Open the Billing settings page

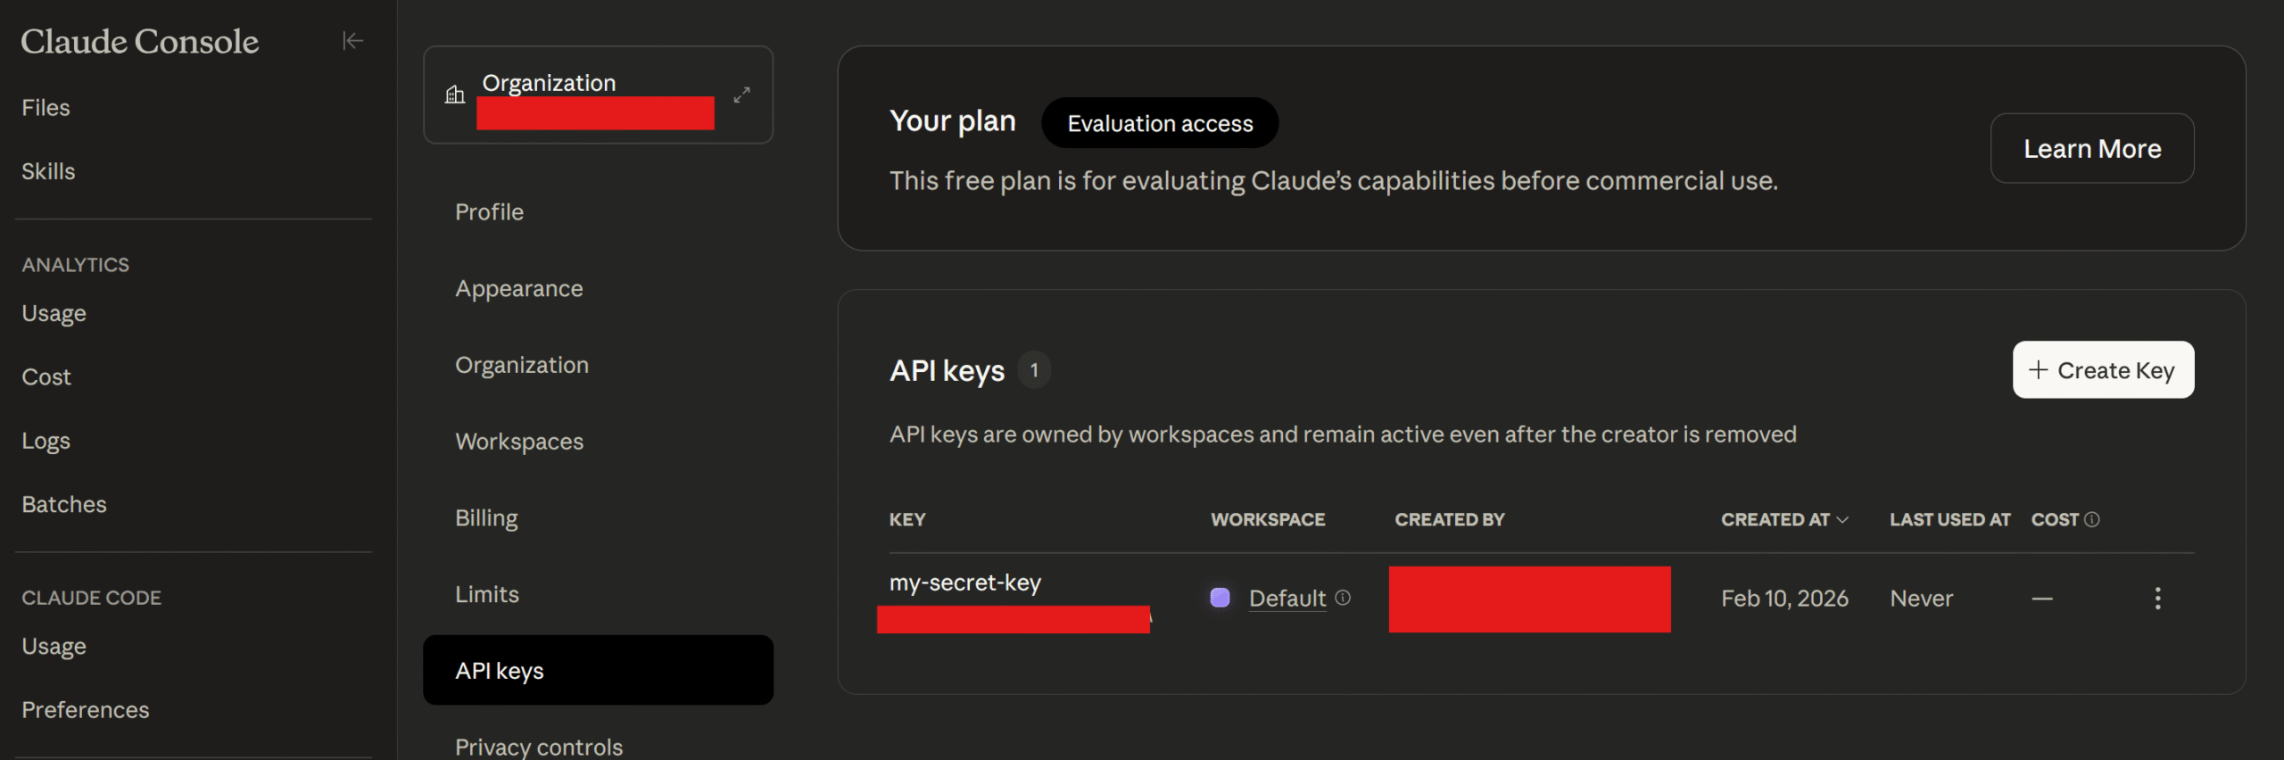click(x=486, y=518)
